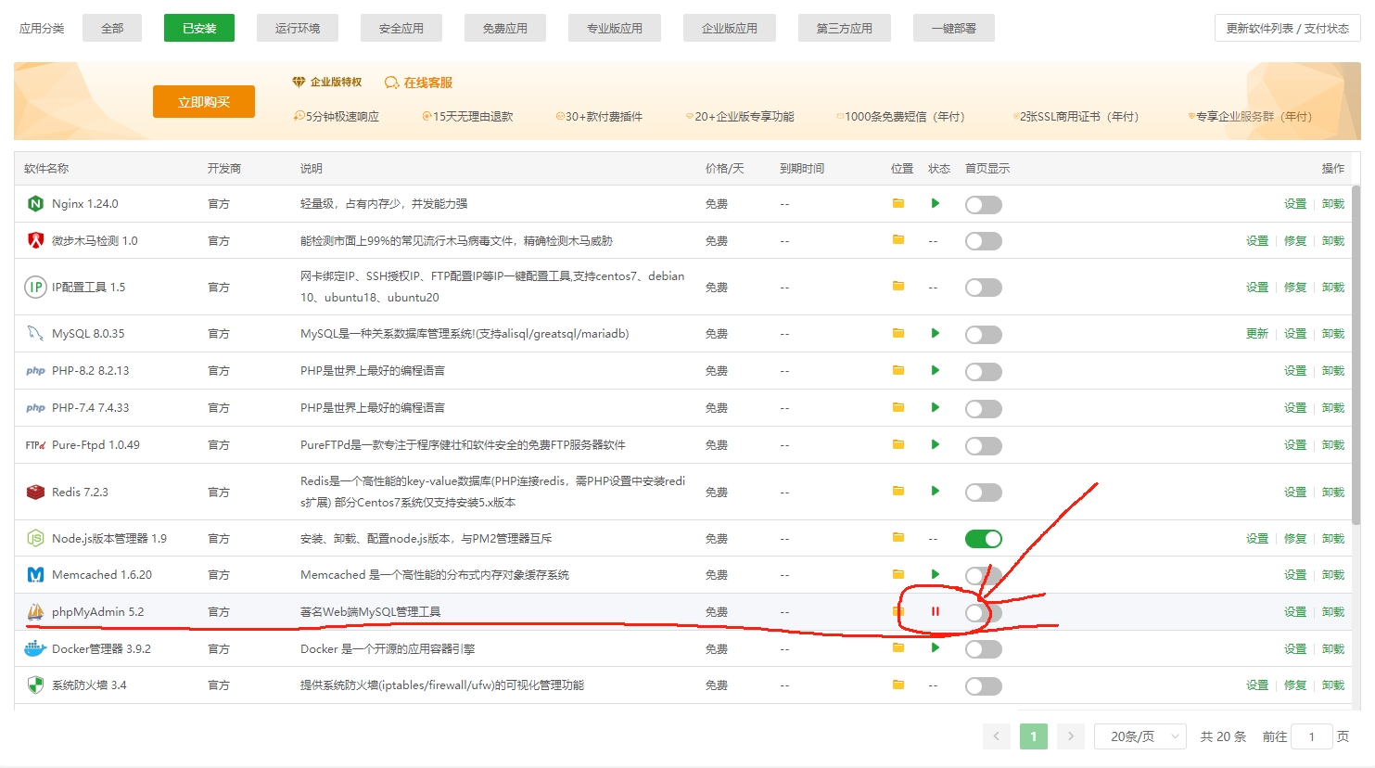Image resolution: width=1375 pixels, height=768 pixels.
Task: Open the 在线客服 link
Action: [x=419, y=83]
